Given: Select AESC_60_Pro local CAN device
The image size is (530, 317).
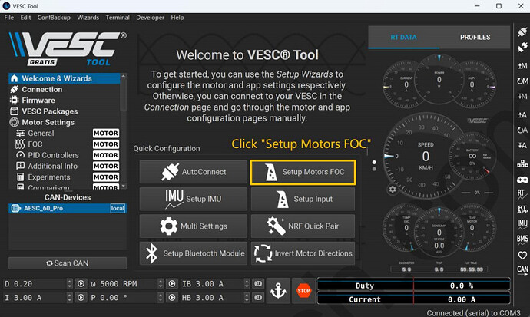Looking at the screenshot, I should [x=68, y=208].
